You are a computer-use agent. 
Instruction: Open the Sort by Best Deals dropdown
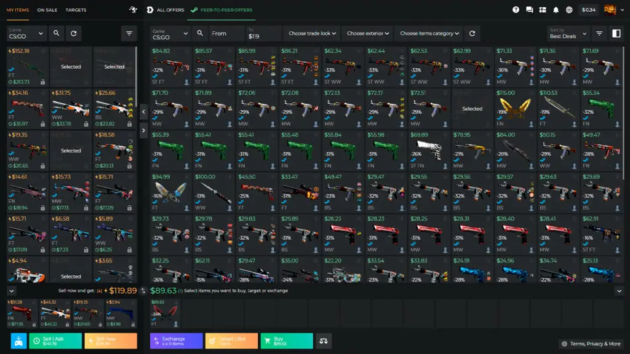[x=568, y=34]
